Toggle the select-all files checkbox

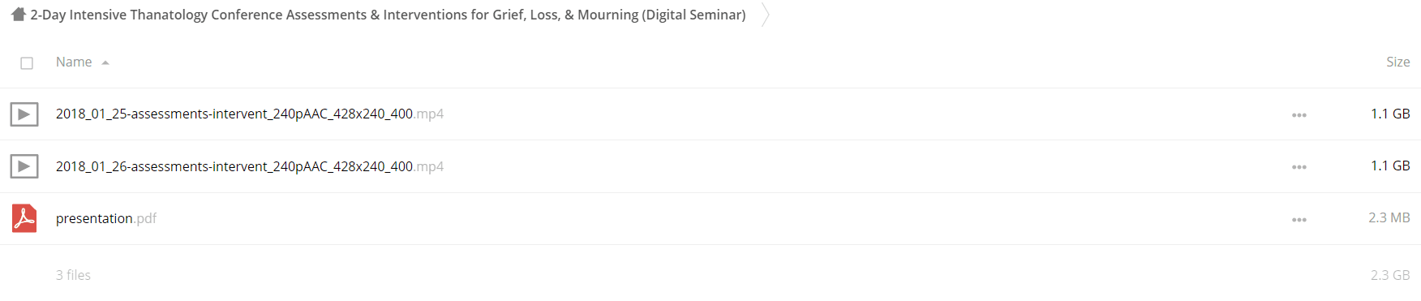coord(27,63)
